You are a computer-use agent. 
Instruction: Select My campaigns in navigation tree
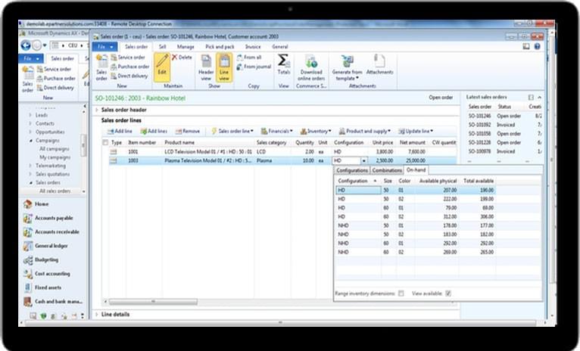pyautogui.click(x=55, y=157)
